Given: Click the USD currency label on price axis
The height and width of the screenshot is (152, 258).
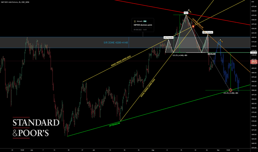Looking at the screenshot, I should pos(253,1).
